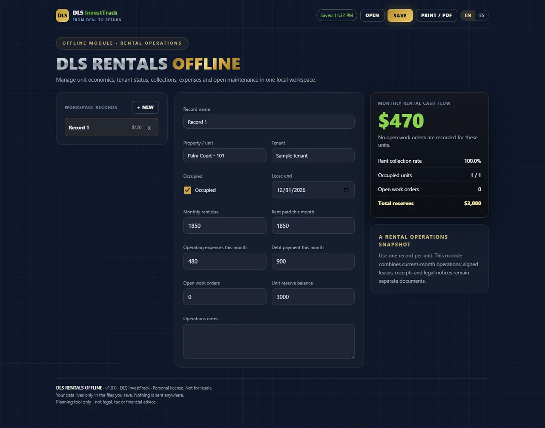
Task: Click the Record name input field
Action: [x=269, y=122]
